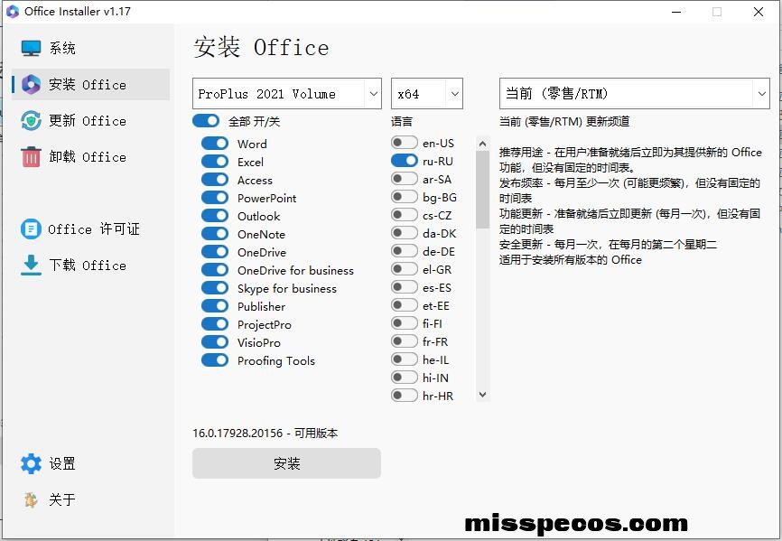This screenshot has height=541, width=782.
Task: Open the 系统 page
Action: click(x=91, y=49)
